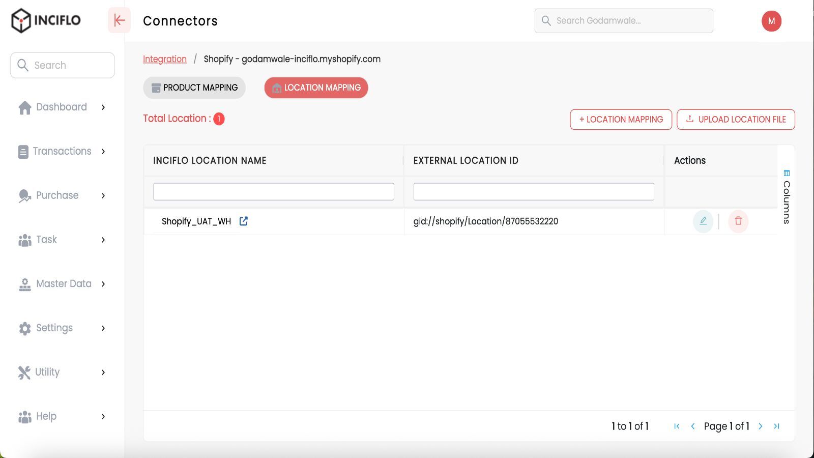
Task: Select the Location Mapping tab
Action: [x=316, y=88]
